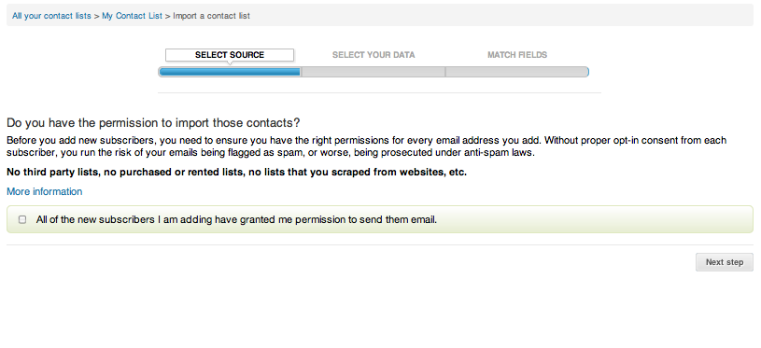Click the 'Before you add new subscribers' paragraph
The width and height of the screenshot is (761, 348).
[x=366, y=146]
